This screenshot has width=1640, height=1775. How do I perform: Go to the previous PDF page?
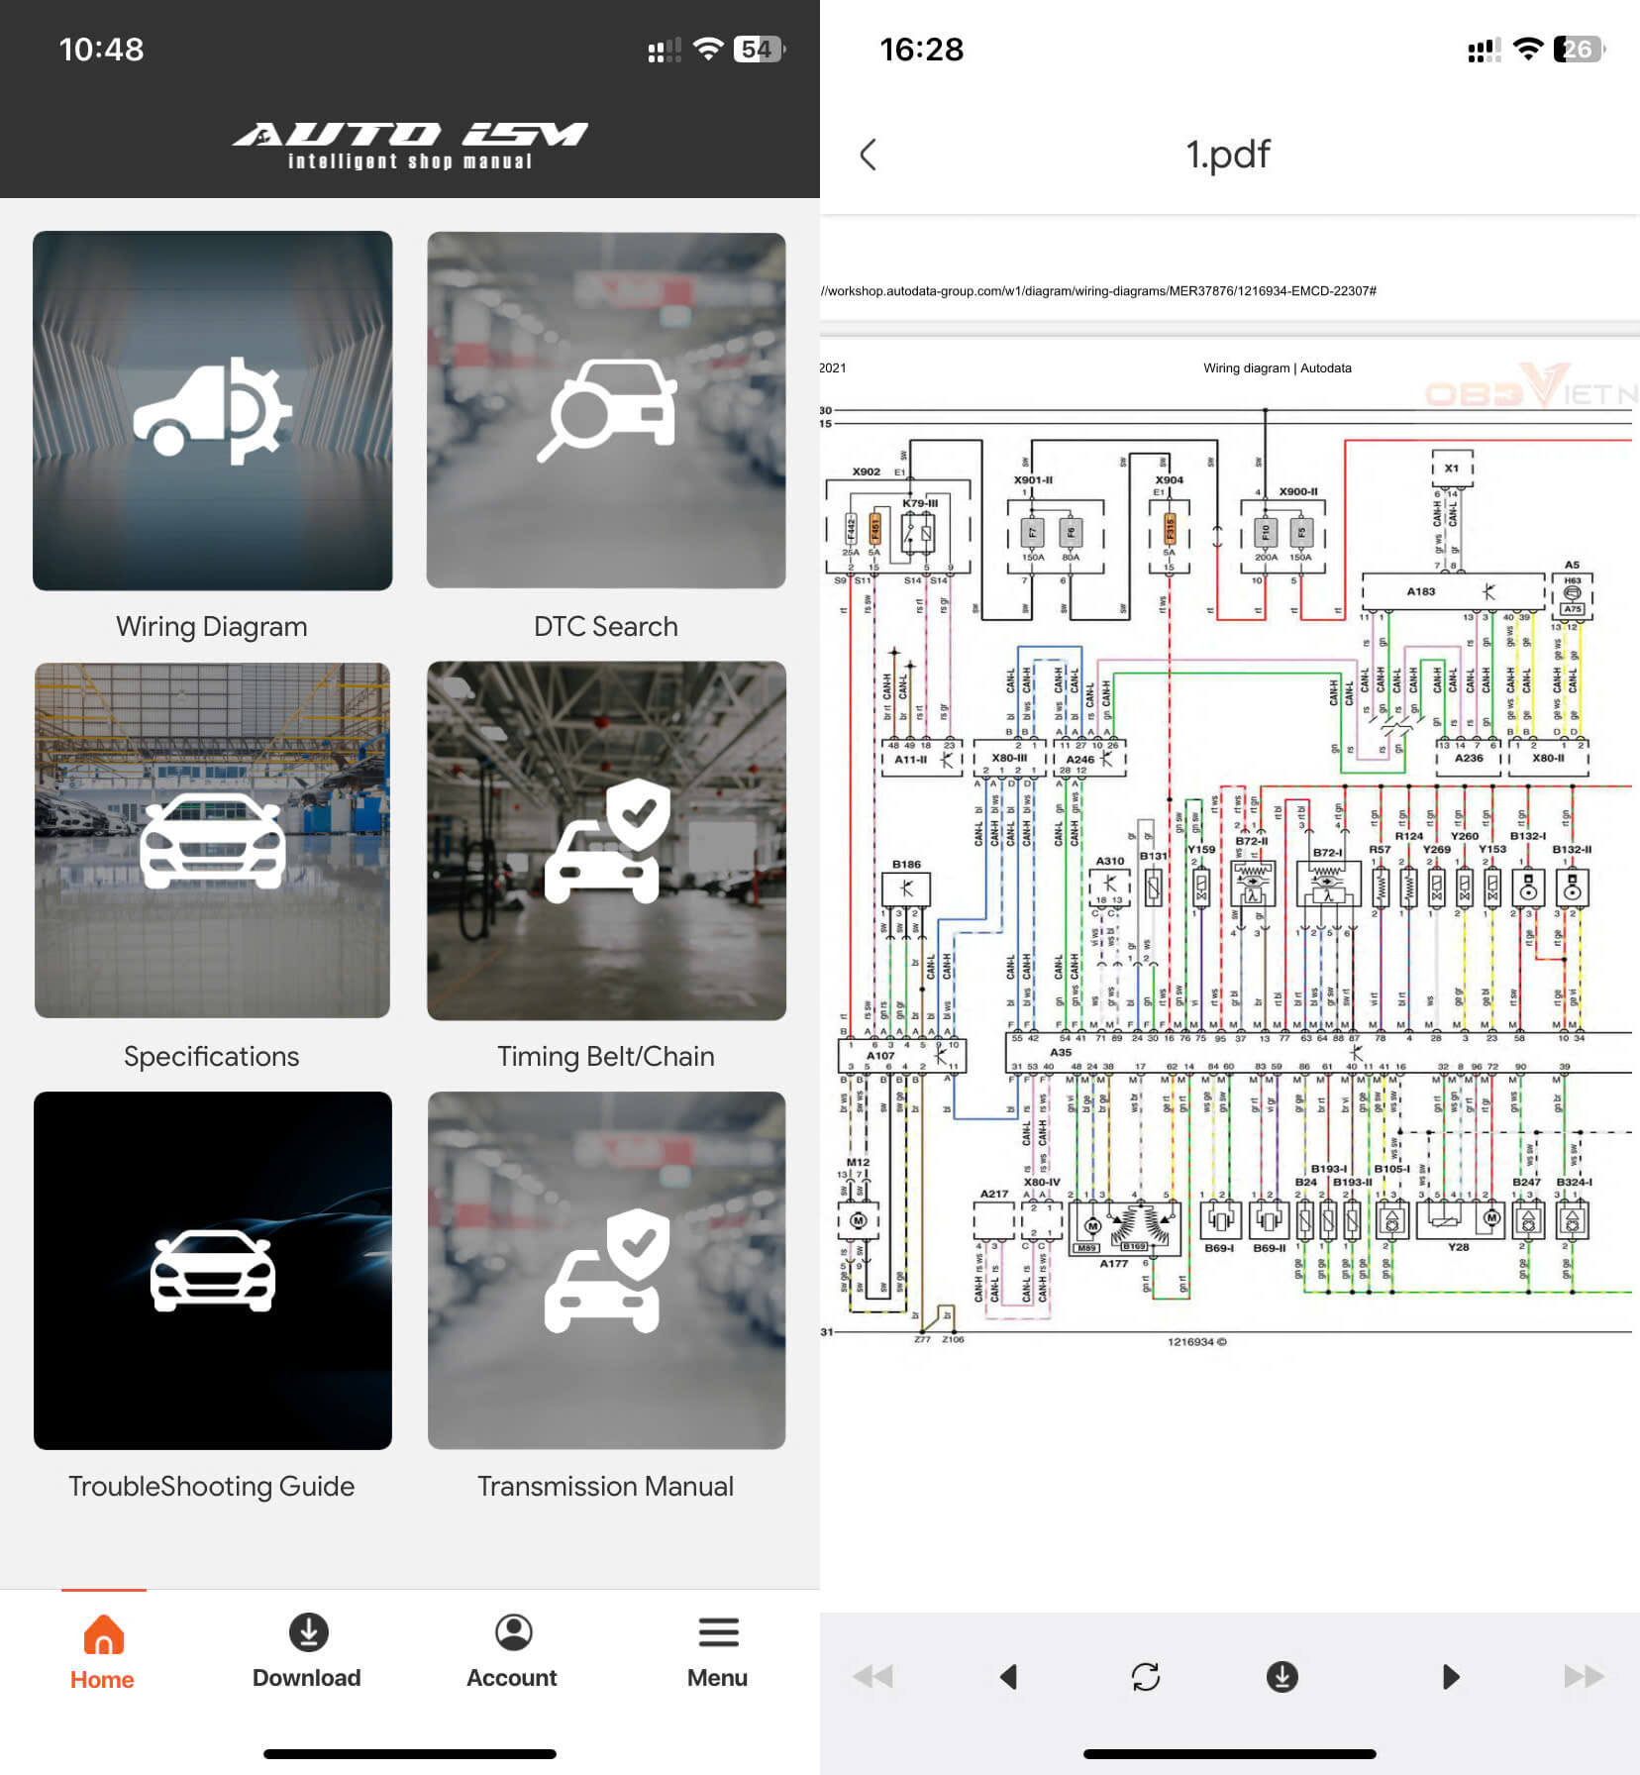point(1009,1676)
